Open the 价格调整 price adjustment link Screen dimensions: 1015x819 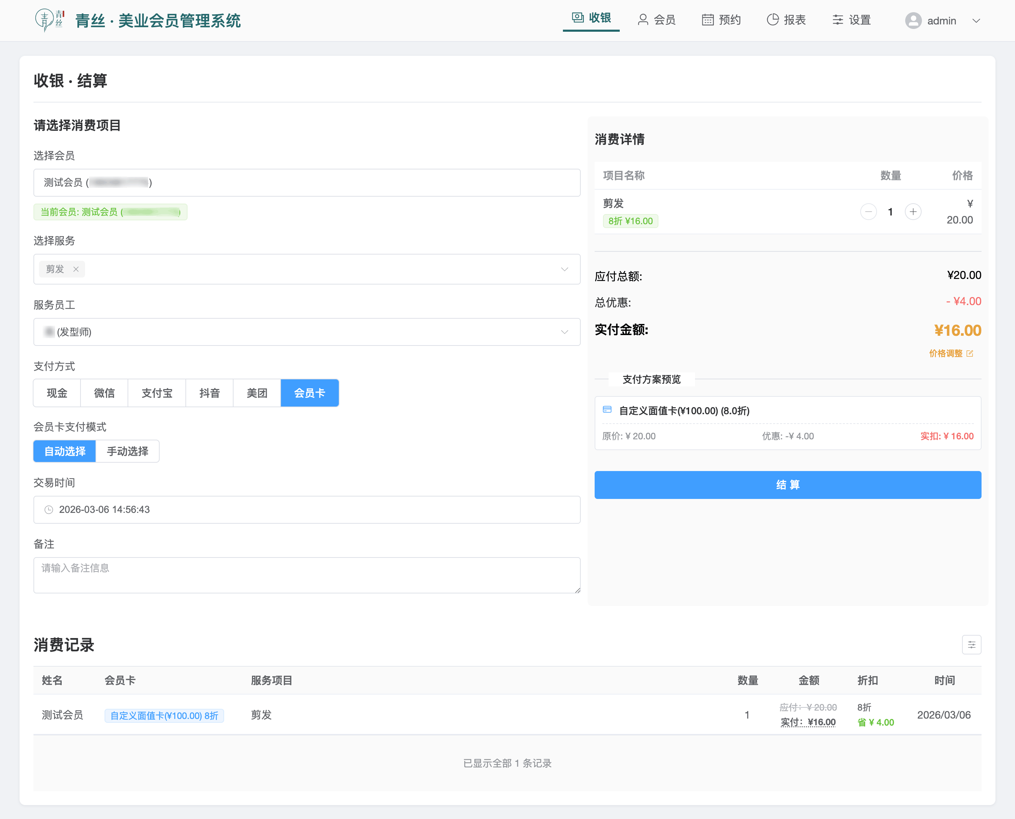click(951, 353)
